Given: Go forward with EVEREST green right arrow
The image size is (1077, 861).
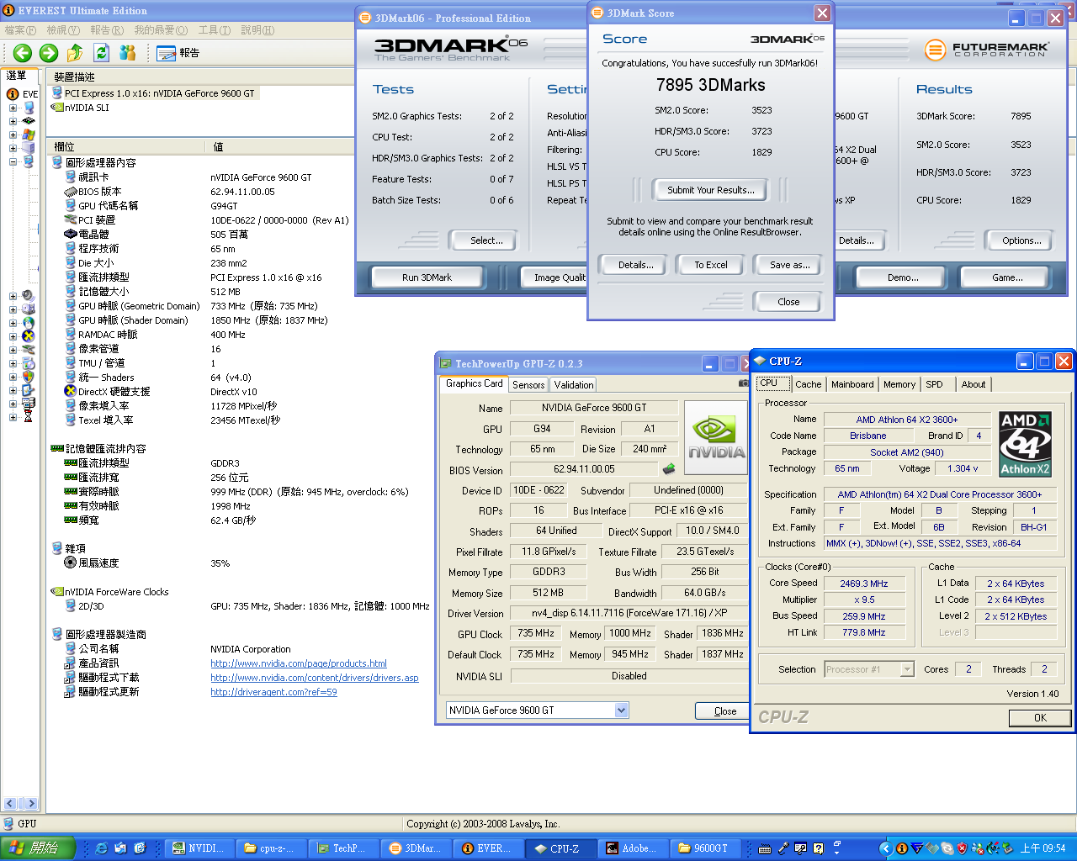Looking at the screenshot, I should (x=49, y=53).
